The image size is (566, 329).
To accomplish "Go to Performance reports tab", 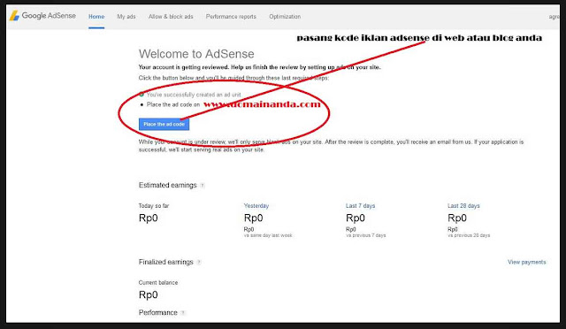I will click(x=231, y=17).
